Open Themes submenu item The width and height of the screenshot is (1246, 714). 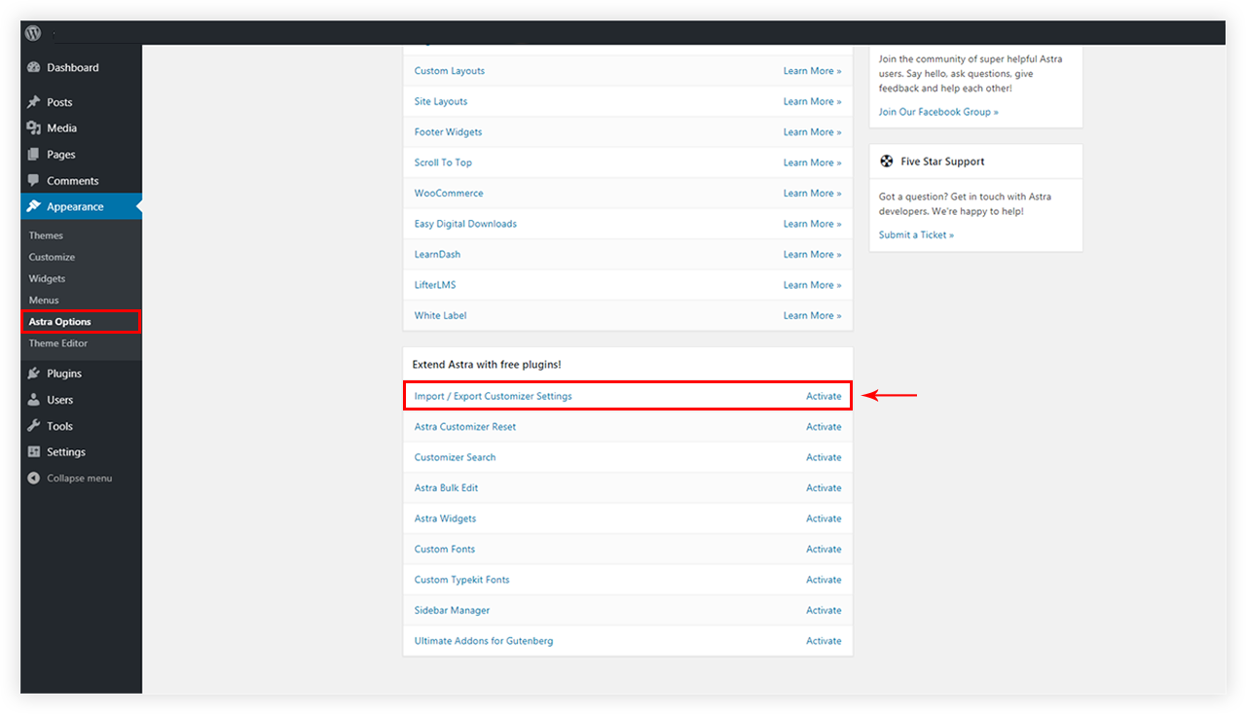pyautogui.click(x=46, y=235)
